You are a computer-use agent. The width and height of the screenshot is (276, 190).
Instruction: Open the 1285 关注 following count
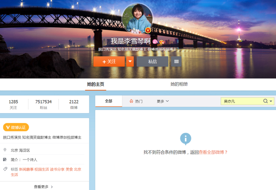pos(13,104)
